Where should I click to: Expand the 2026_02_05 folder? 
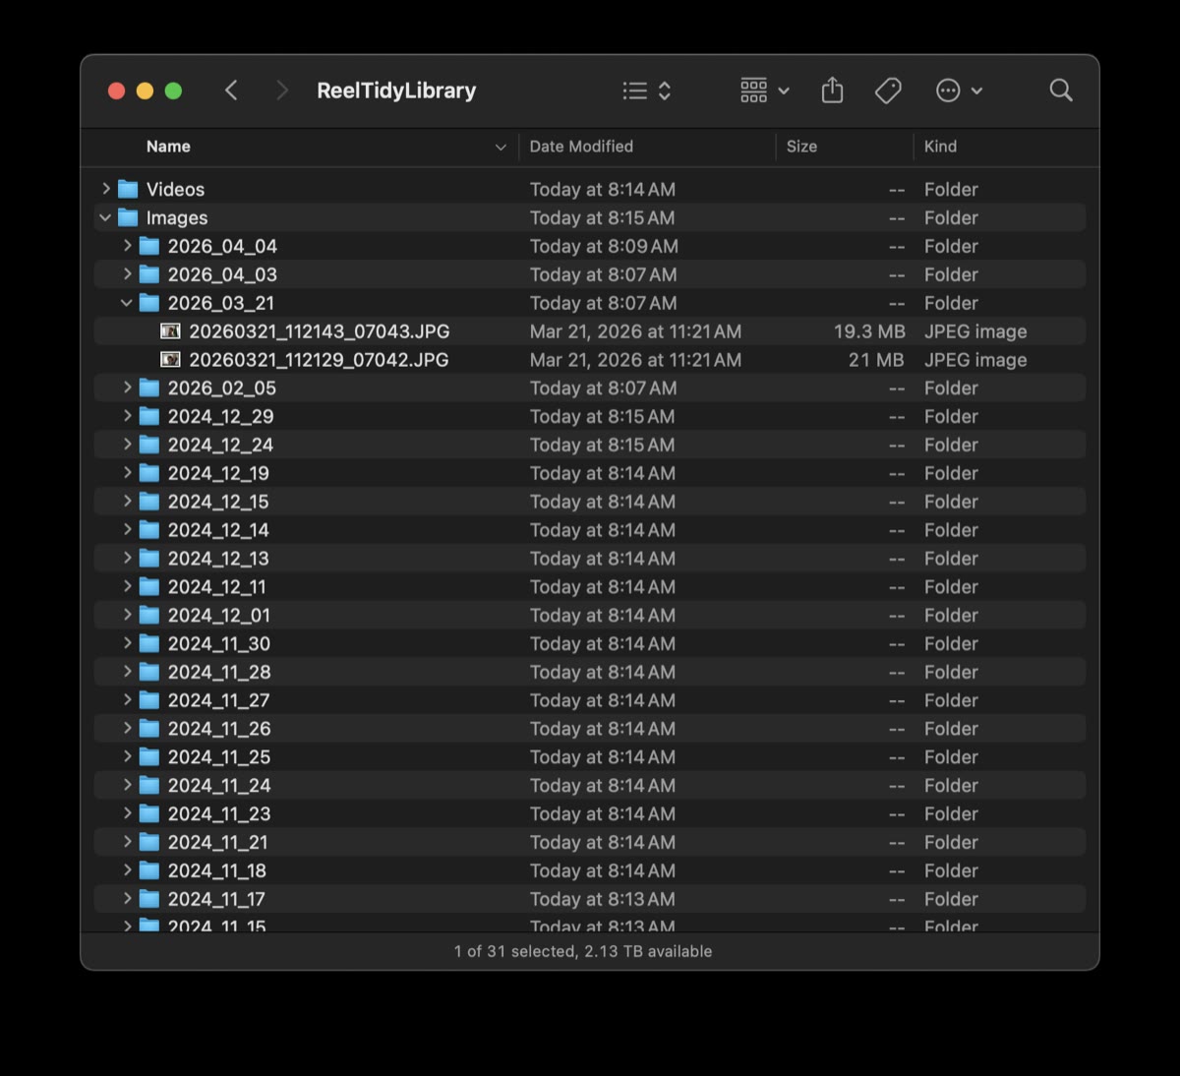tap(127, 388)
